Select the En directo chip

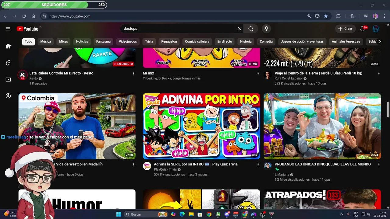coord(225,42)
